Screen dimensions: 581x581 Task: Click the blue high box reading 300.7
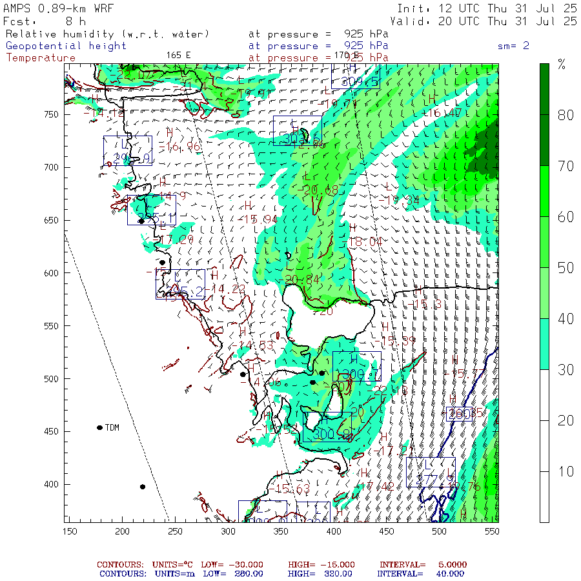click(x=357, y=366)
